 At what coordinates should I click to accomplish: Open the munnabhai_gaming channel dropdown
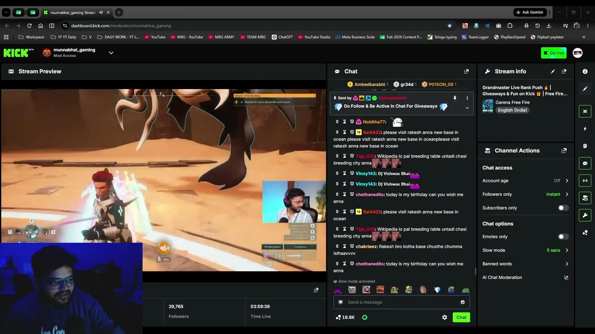point(111,53)
